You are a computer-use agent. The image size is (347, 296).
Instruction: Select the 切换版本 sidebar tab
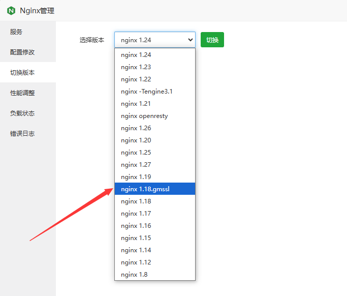point(28,72)
